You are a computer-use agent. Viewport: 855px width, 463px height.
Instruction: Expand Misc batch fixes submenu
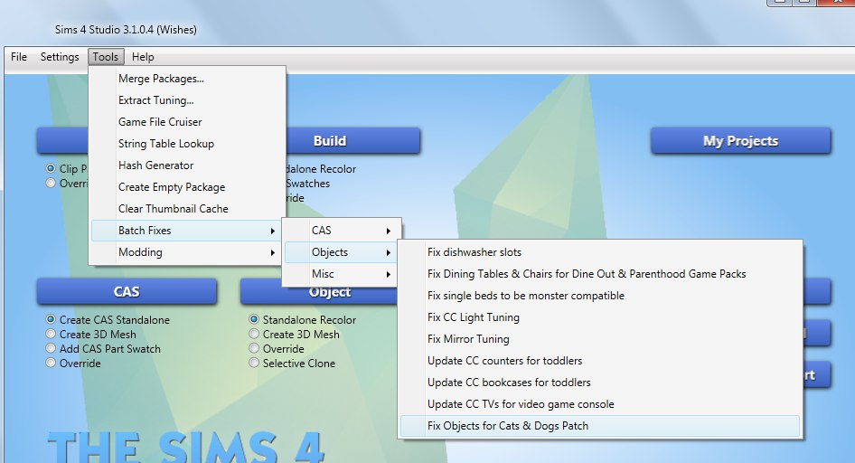click(x=342, y=274)
